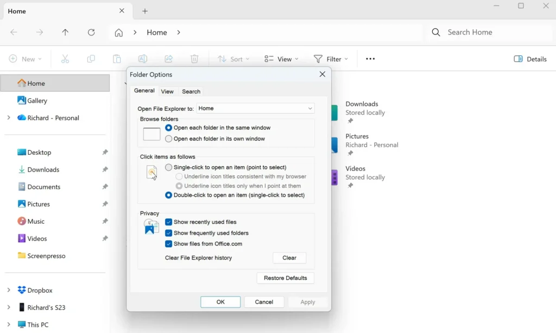Click the Apply button

point(308,302)
